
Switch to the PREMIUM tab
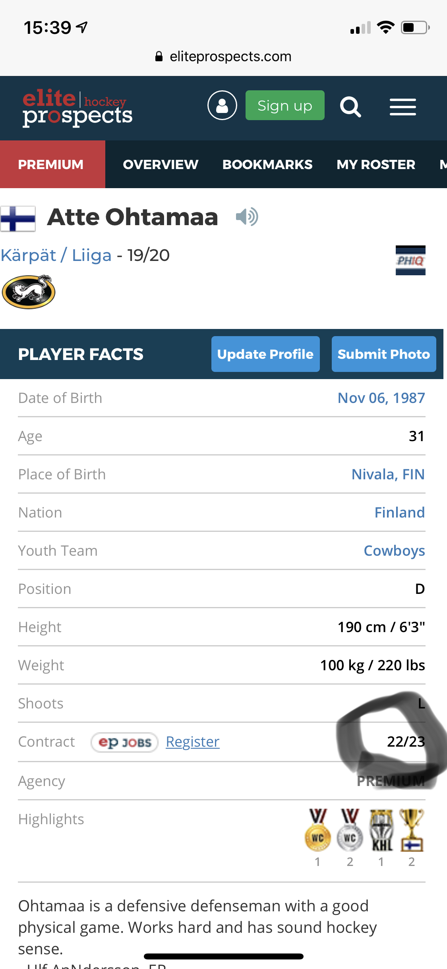(51, 164)
